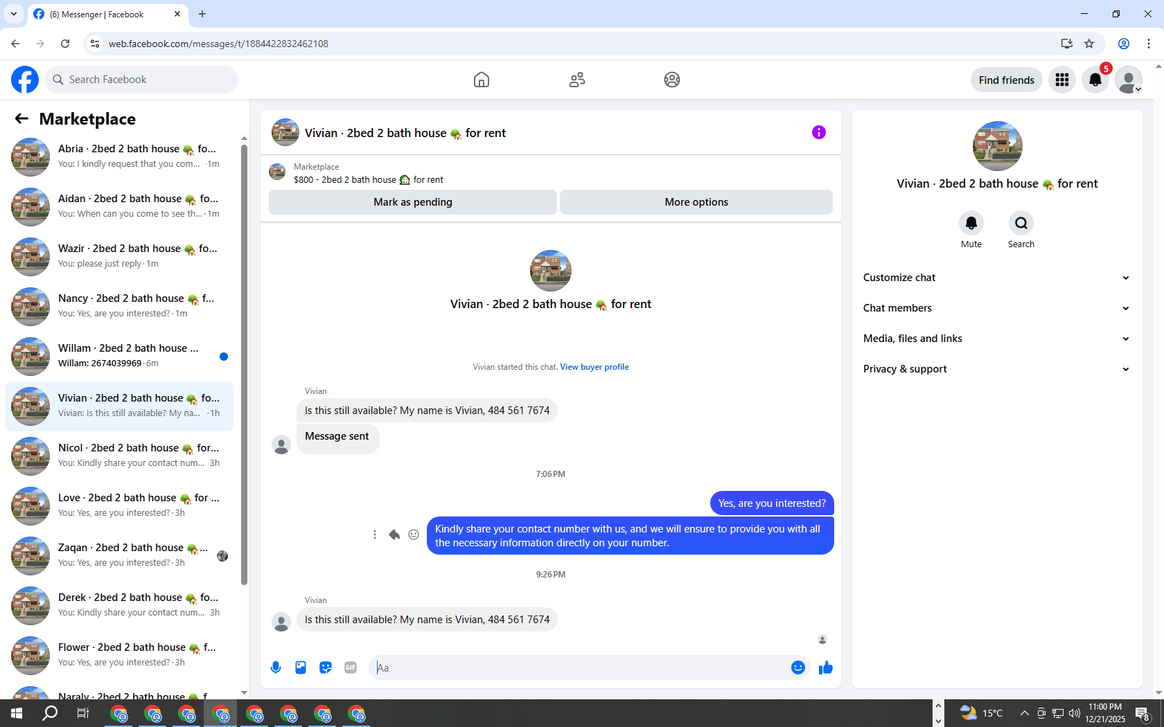
Task: Open the $800 Marketplace listing link
Action: coord(368,179)
